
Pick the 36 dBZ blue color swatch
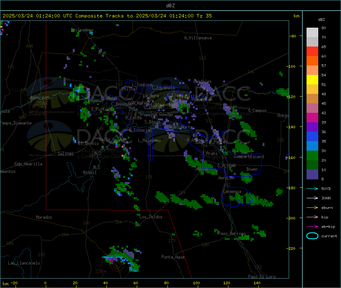[312, 136]
